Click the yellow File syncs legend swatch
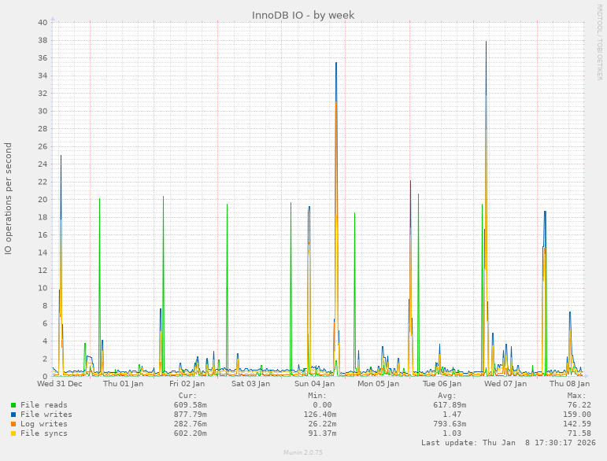This screenshot has width=607, height=461. [x=13, y=433]
